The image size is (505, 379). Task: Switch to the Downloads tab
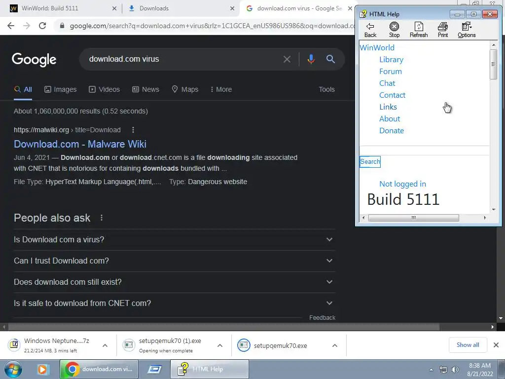[181, 8]
